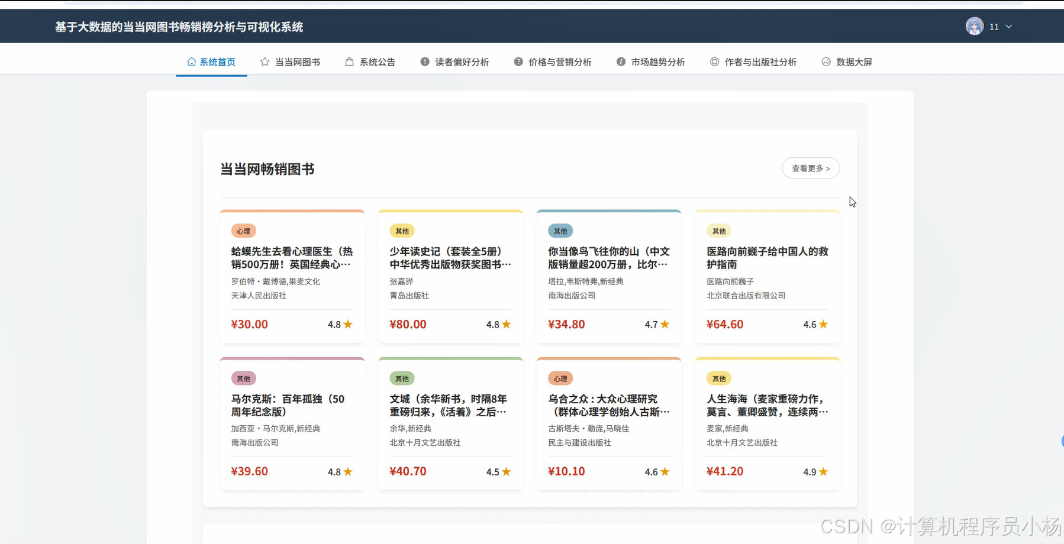1064x544 pixels.
Task: Click the price ¥30.00
Action: (249, 324)
